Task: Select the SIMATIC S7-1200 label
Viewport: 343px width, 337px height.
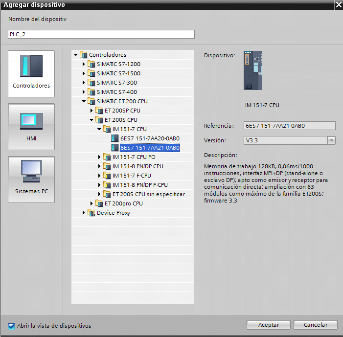Action: coord(118,64)
